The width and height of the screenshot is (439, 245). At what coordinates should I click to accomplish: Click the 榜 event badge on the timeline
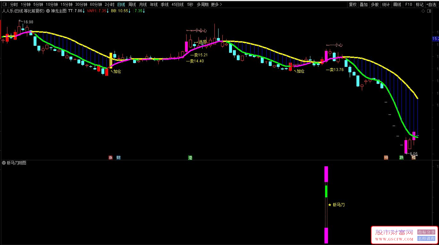(x=413, y=158)
